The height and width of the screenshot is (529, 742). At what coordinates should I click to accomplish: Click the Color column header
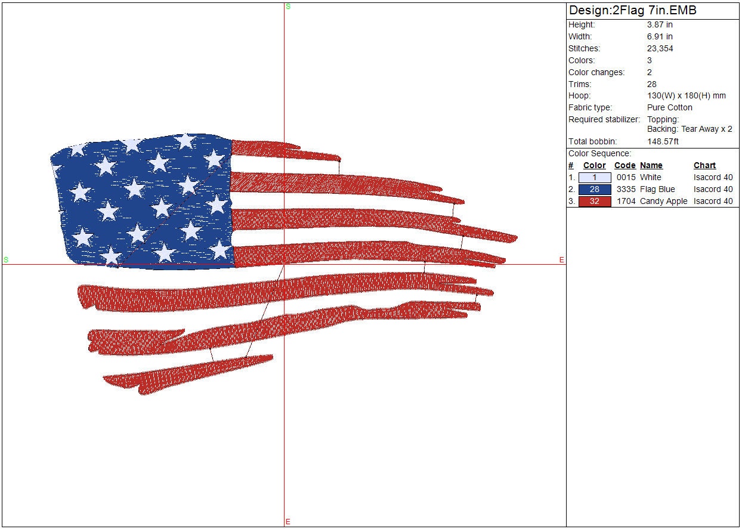coord(594,166)
